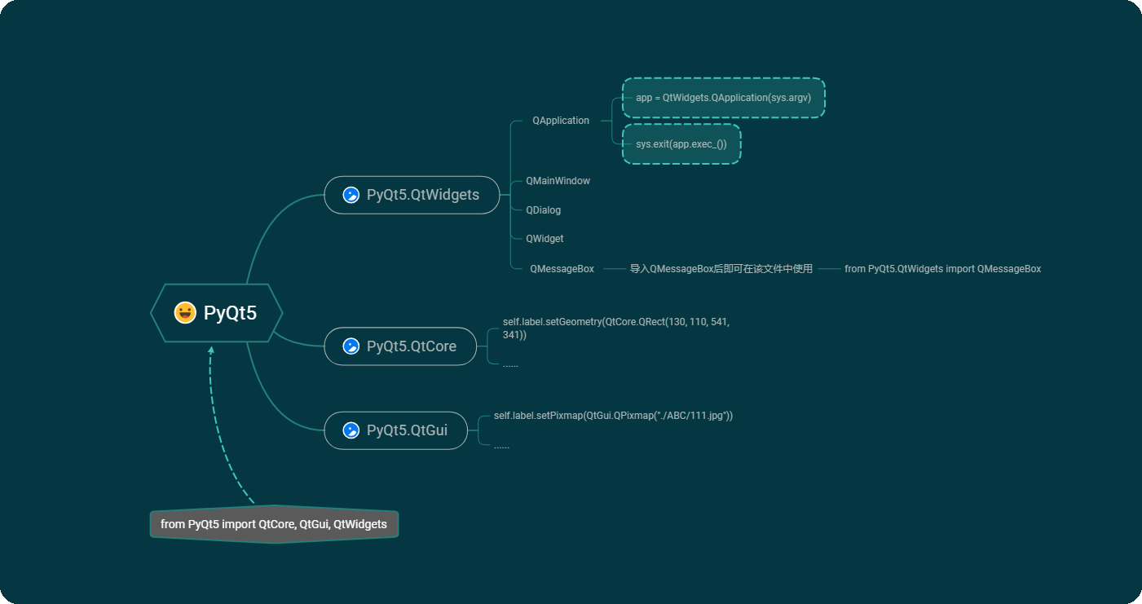The height and width of the screenshot is (604, 1142).
Task: Click the image icon in PyQt5.QtWidgets node
Action: pyautogui.click(x=351, y=195)
